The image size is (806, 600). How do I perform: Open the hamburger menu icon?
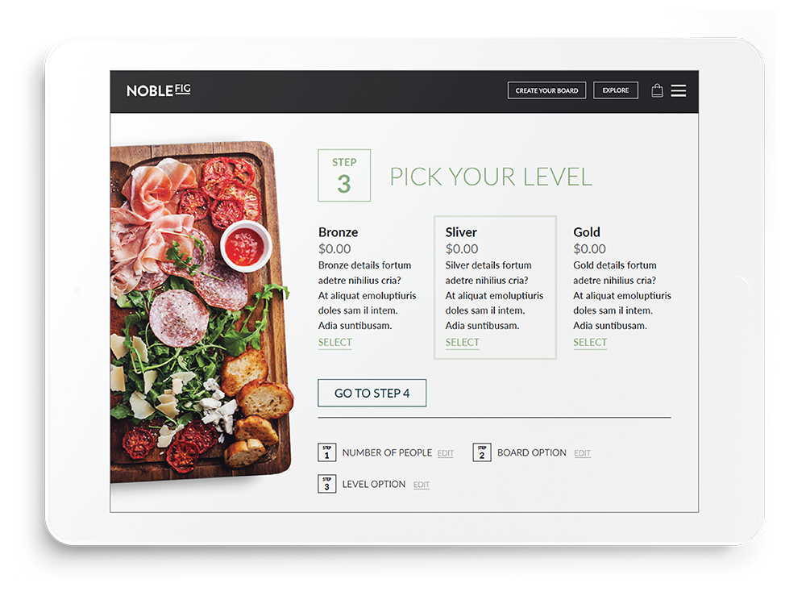click(678, 90)
